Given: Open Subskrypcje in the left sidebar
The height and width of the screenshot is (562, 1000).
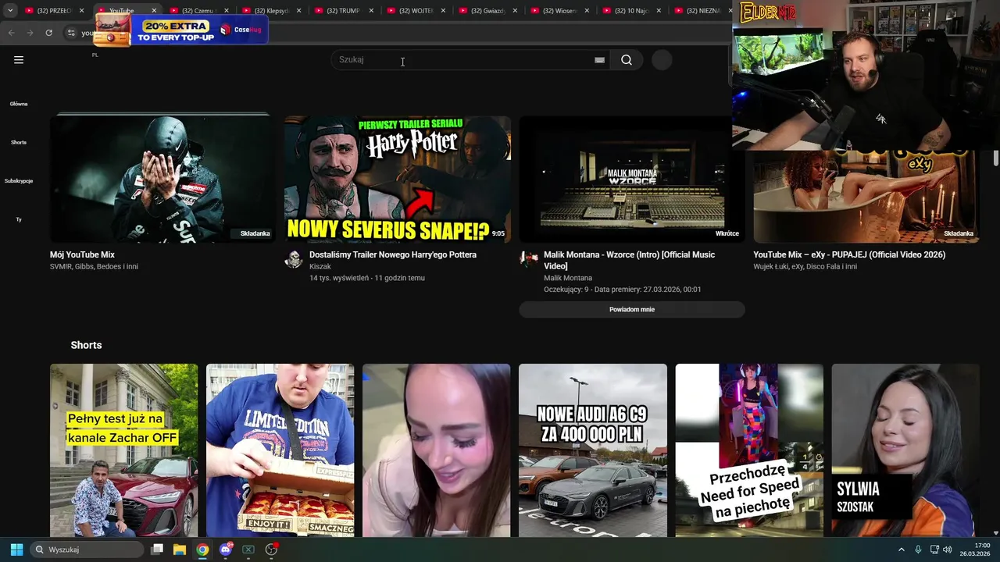Looking at the screenshot, I should coord(19,181).
